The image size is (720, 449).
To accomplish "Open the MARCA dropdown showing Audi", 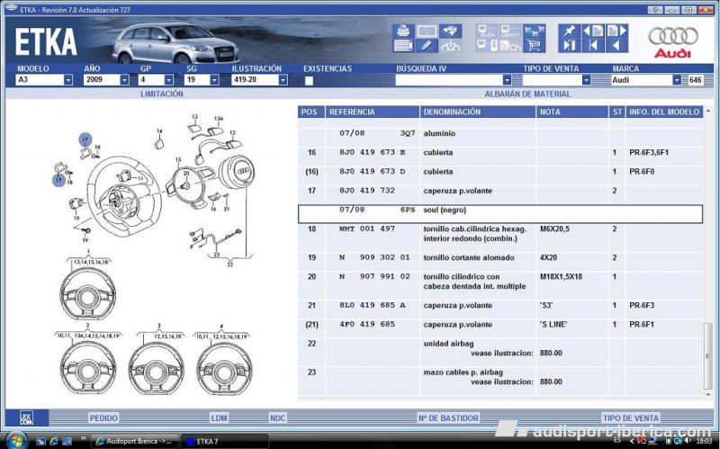I will tap(677, 80).
